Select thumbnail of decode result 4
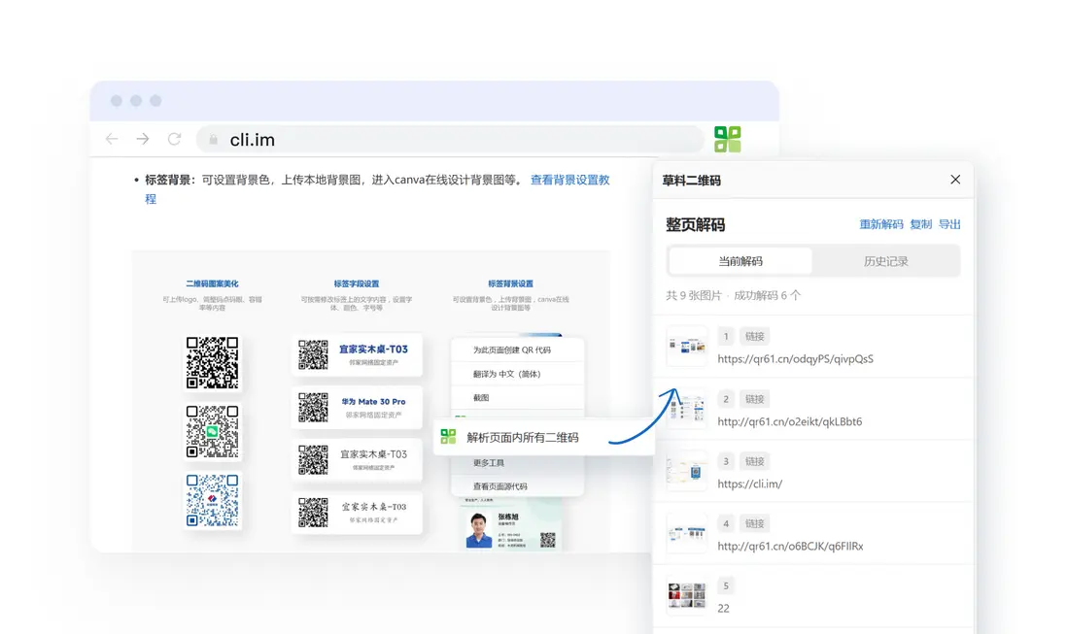 [687, 533]
